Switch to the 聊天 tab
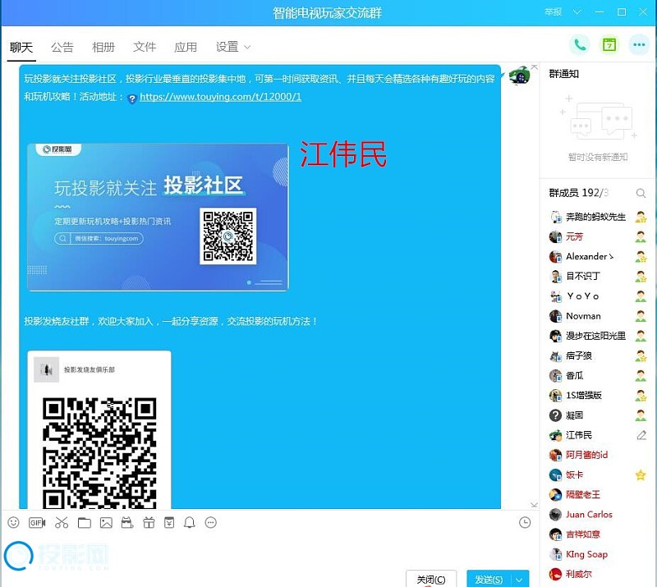This screenshot has width=657, height=587. 21,48
